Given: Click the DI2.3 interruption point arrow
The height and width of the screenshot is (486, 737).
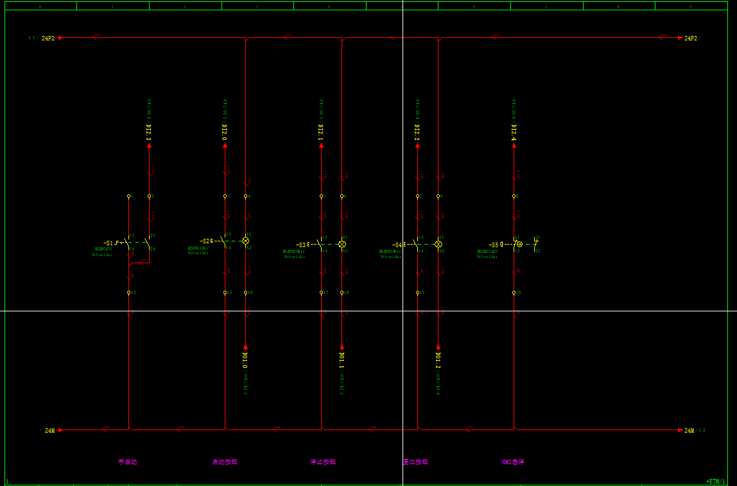Looking at the screenshot, I should click(149, 146).
